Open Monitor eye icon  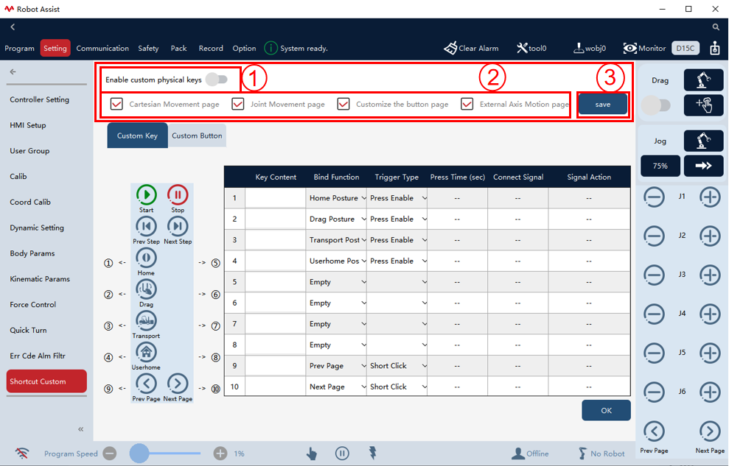(630, 48)
